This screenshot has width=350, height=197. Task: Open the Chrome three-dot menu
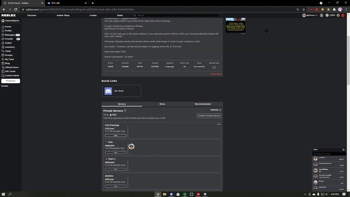click(346, 10)
